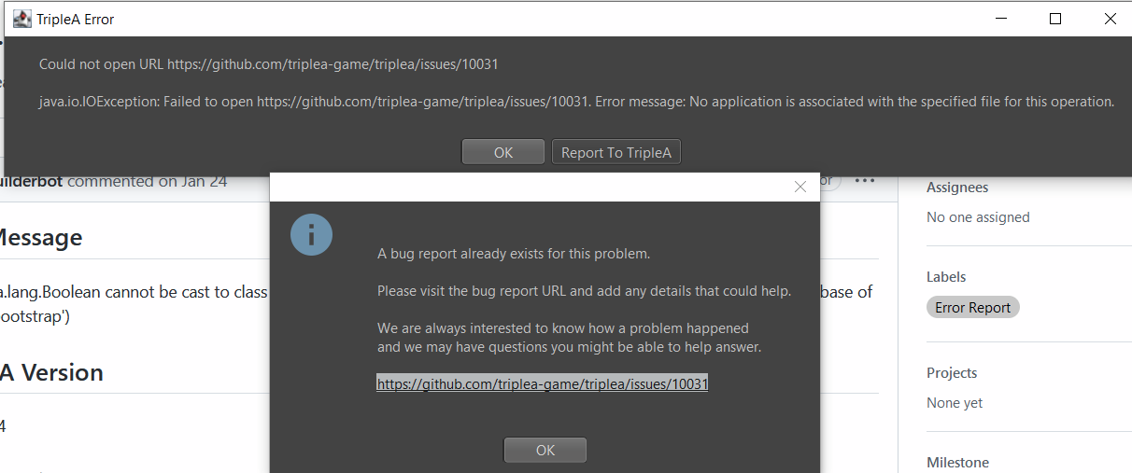
Task: Click the Report To TripleA button
Action: tap(616, 152)
